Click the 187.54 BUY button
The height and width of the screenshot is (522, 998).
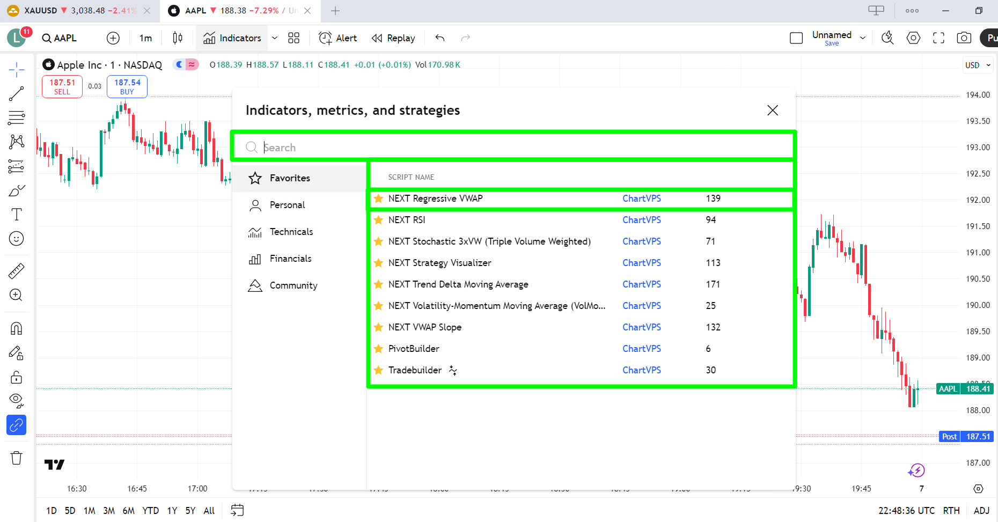127,86
